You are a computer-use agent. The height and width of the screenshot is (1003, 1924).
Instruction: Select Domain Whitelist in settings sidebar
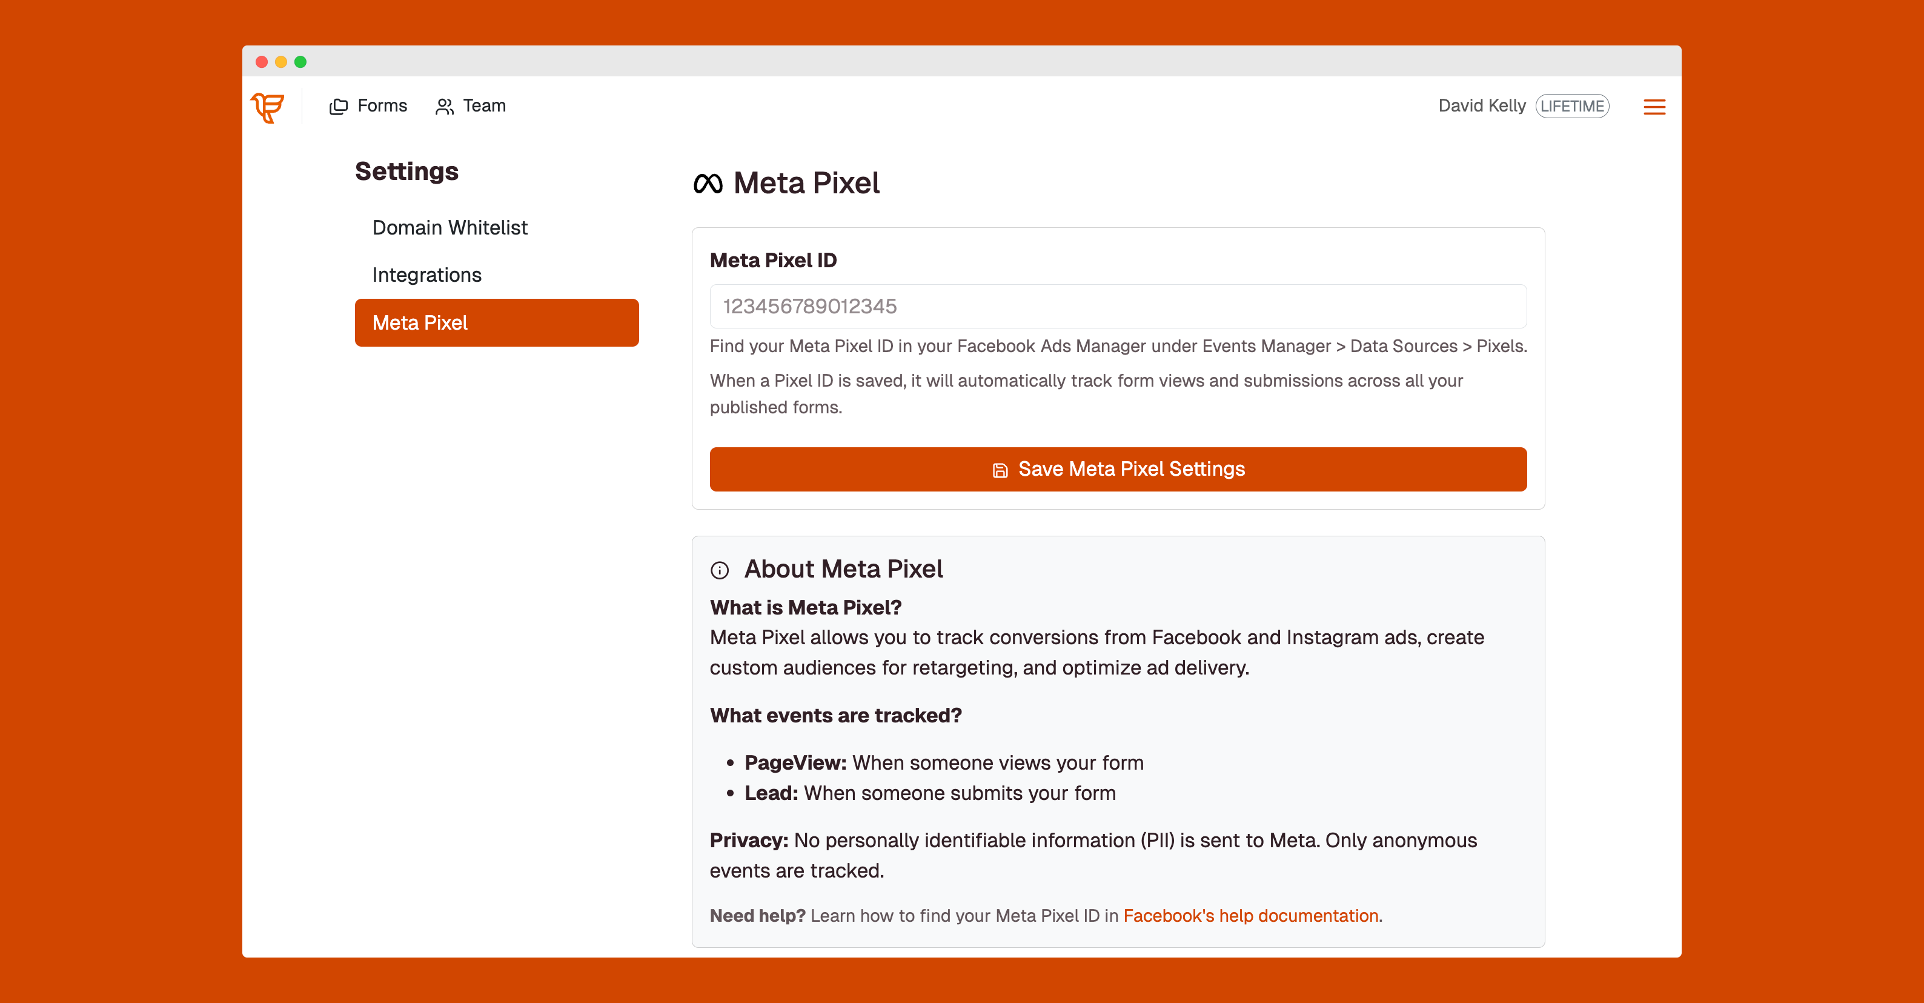449,227
